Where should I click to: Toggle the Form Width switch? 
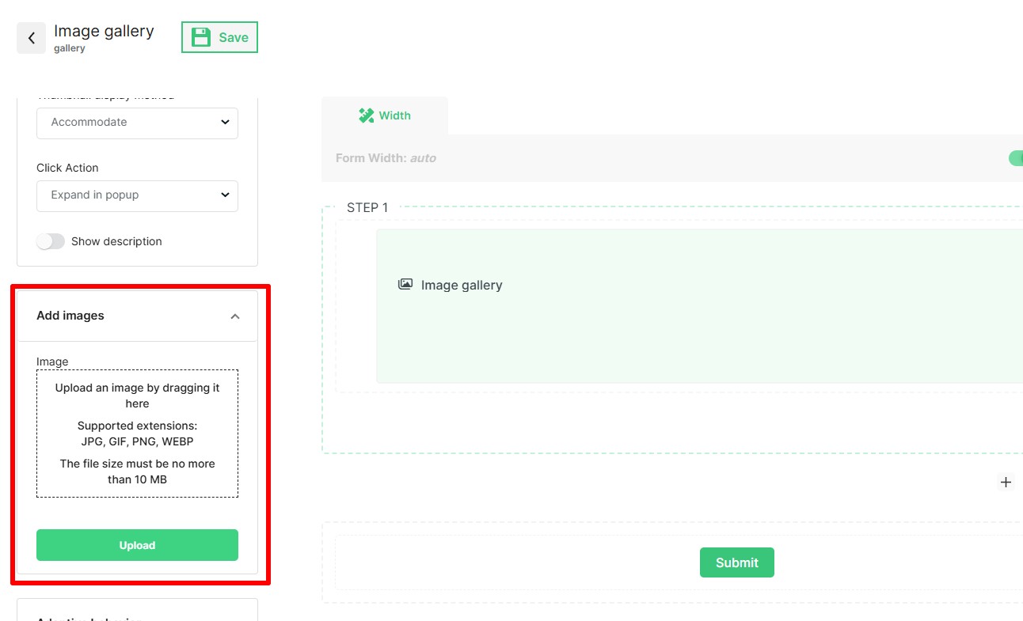[1015, 158]
